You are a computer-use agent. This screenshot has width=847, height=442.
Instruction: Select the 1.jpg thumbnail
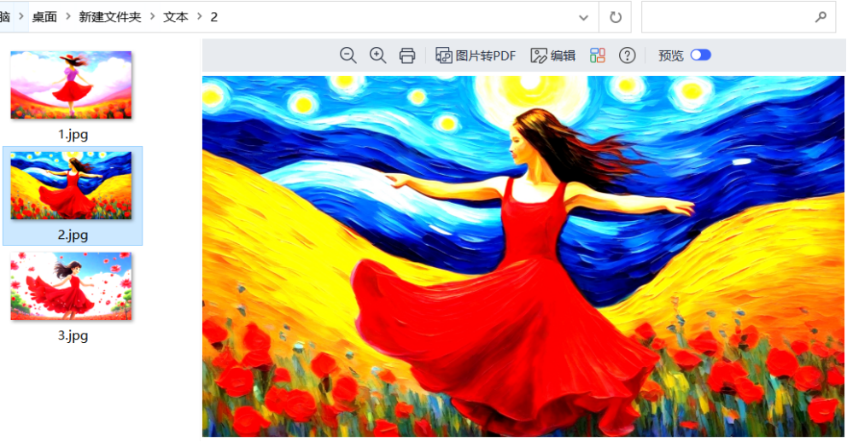(x=71, y=84)
